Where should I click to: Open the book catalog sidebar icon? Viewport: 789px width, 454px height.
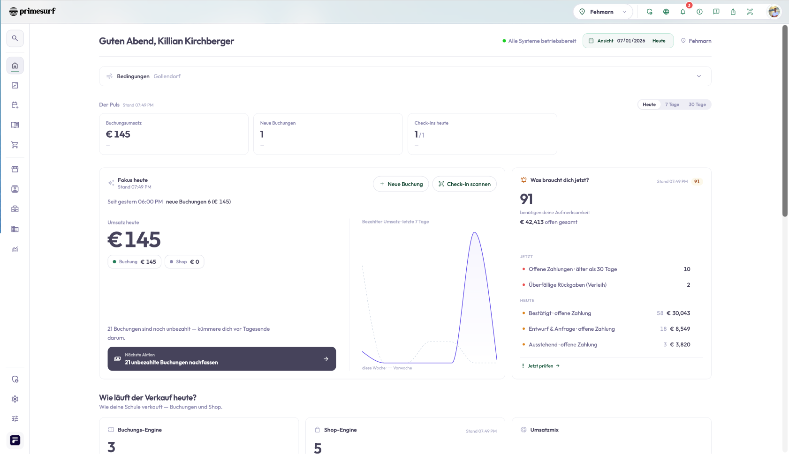(15, 125)
